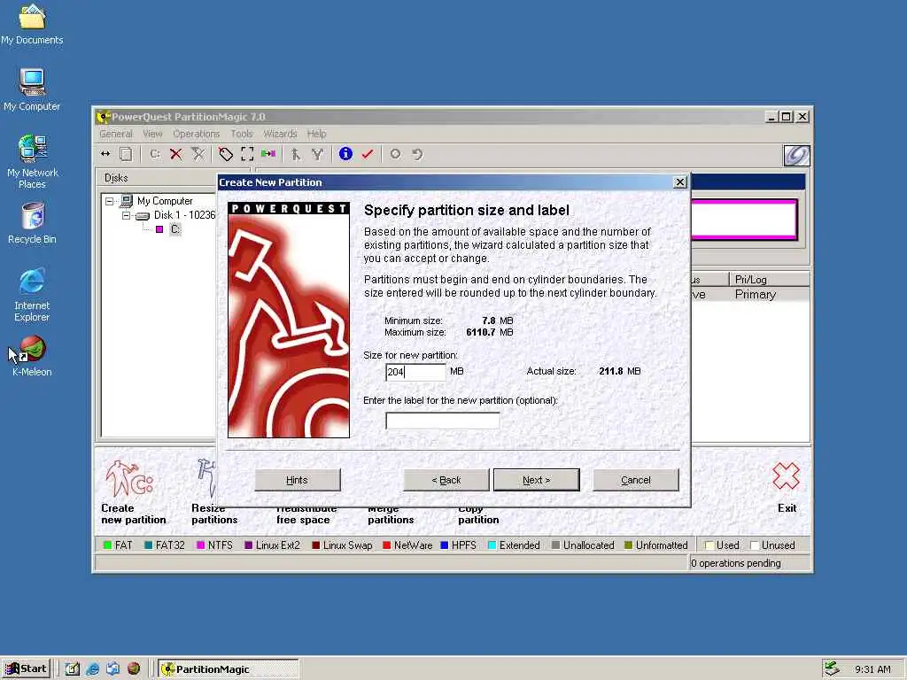Click the Undelete partition toolbar icon
The image size is (907, 680).
(198, 154)
